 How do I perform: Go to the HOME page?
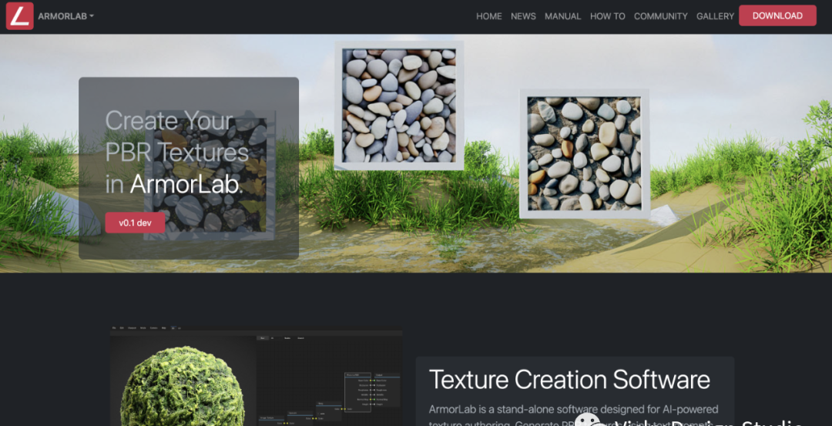click(488, 16)
